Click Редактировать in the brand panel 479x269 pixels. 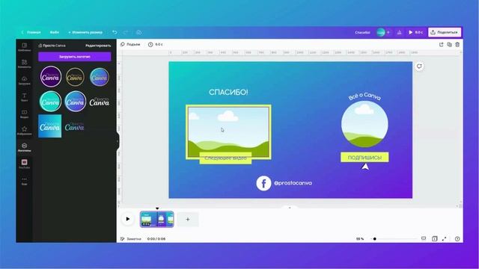98,46
